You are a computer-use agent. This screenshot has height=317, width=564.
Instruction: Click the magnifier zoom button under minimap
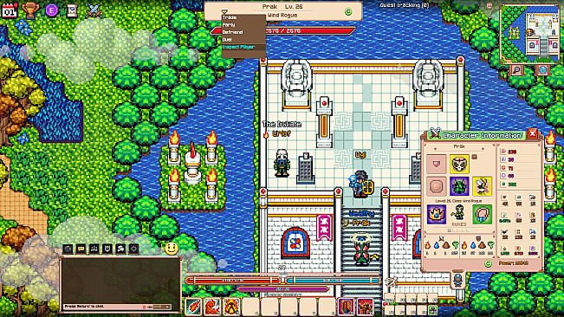pos(517,70)
